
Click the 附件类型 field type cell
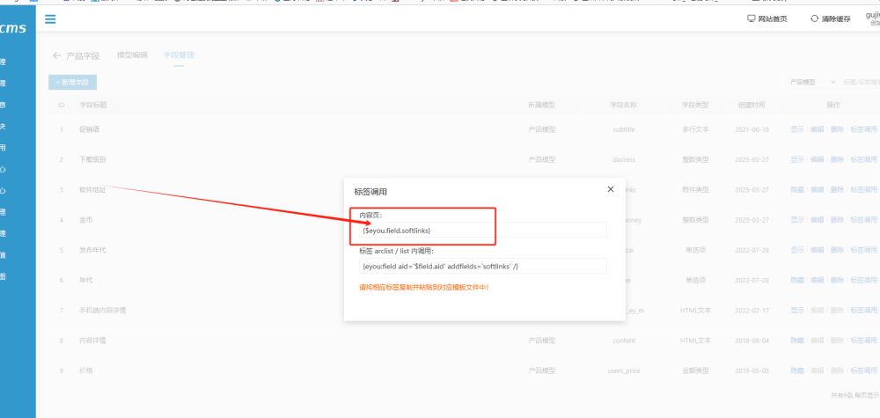pos(695,190)
